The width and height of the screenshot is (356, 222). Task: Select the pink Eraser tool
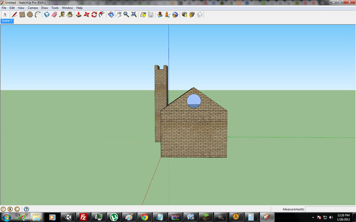[55, 15]
